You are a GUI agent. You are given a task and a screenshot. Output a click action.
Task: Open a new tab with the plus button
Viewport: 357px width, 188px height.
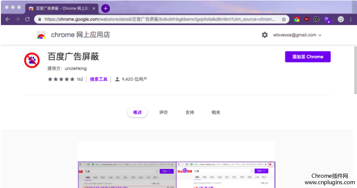pyautogui.click(x=105, y=8)
